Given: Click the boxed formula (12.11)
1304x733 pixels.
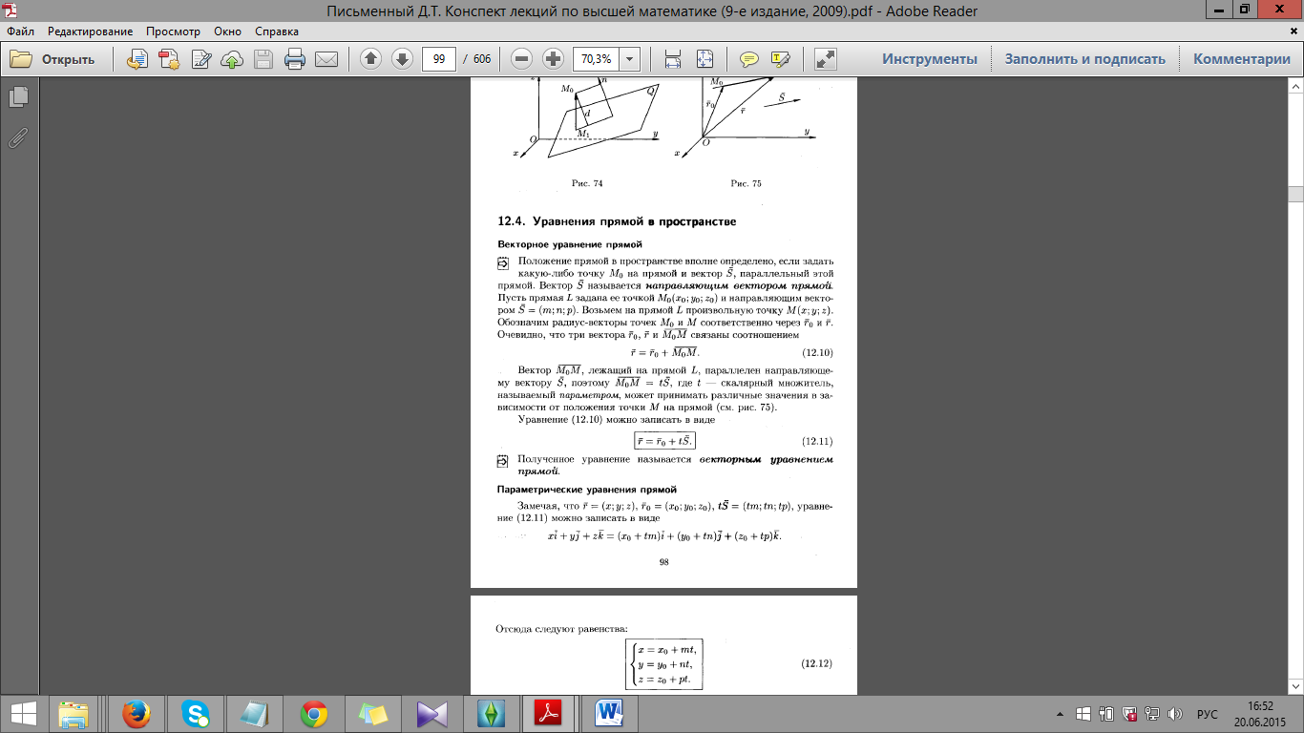Looking at the screenshot, I should [x=665, y=441].
